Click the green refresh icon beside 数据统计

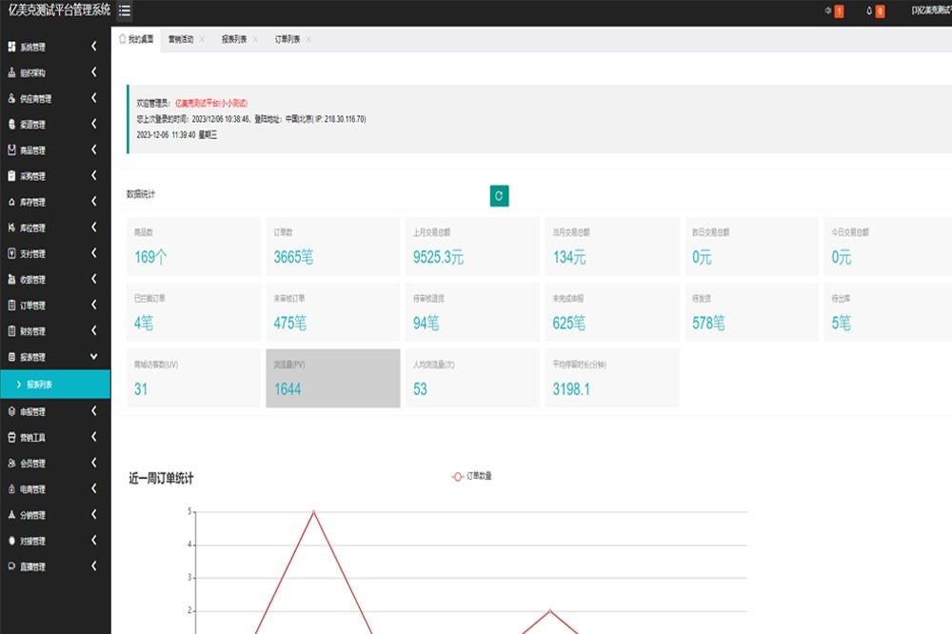[500, 195]
